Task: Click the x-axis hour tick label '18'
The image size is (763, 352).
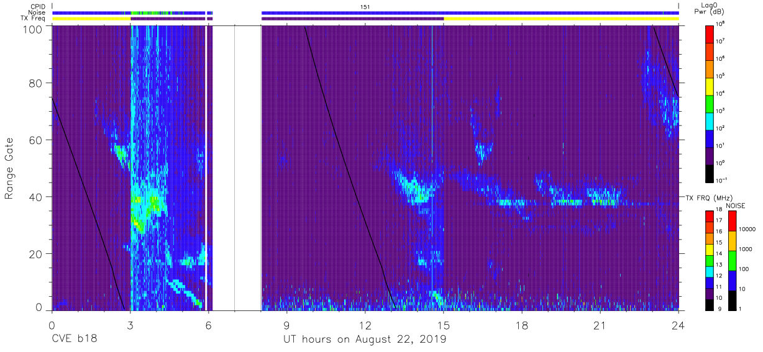Action: click(522, 324)
